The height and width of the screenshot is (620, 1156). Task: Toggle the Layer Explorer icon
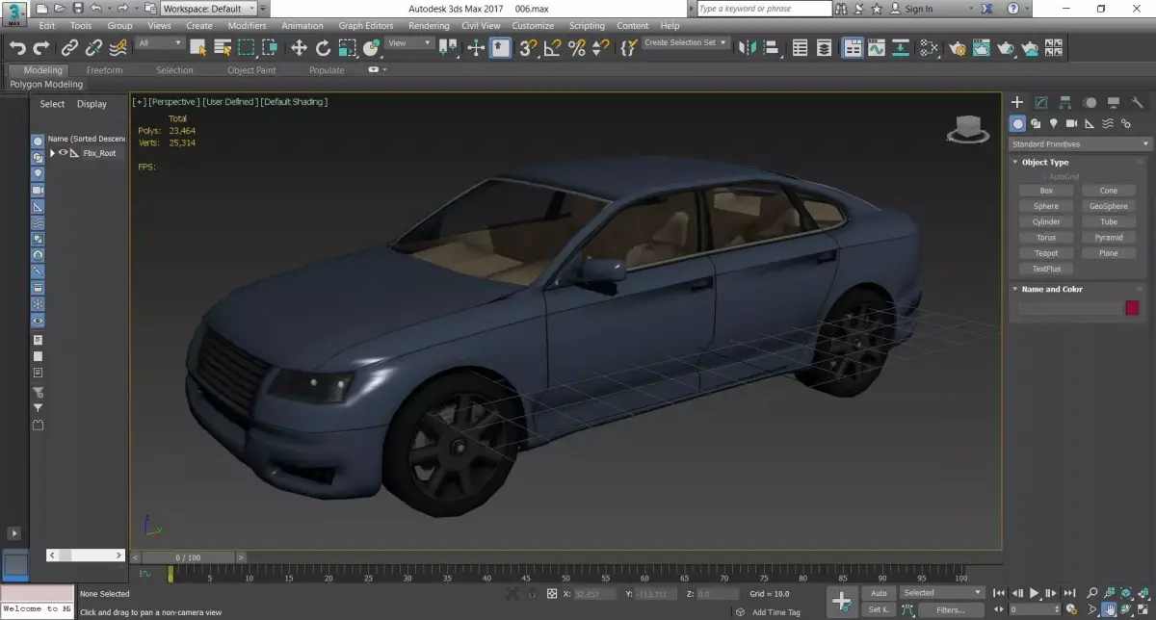click(x=826, y=48)
